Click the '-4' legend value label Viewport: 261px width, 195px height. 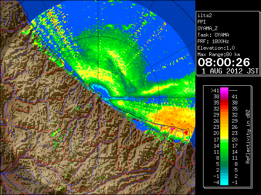click(x=217, y=182)
